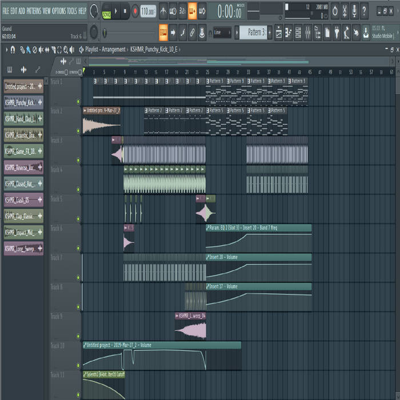This screenshot has width=400, height=400.
Task: Click the Record button in transport
Action: click(x=135, y=11)
